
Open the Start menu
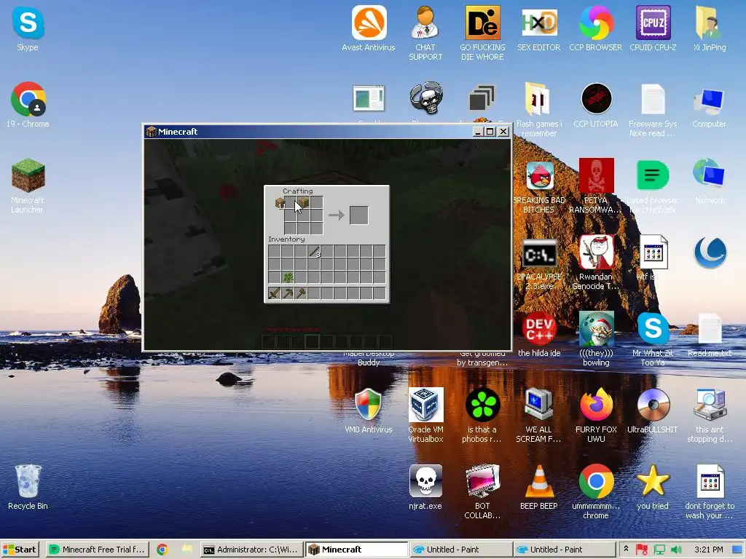(20, 550)
